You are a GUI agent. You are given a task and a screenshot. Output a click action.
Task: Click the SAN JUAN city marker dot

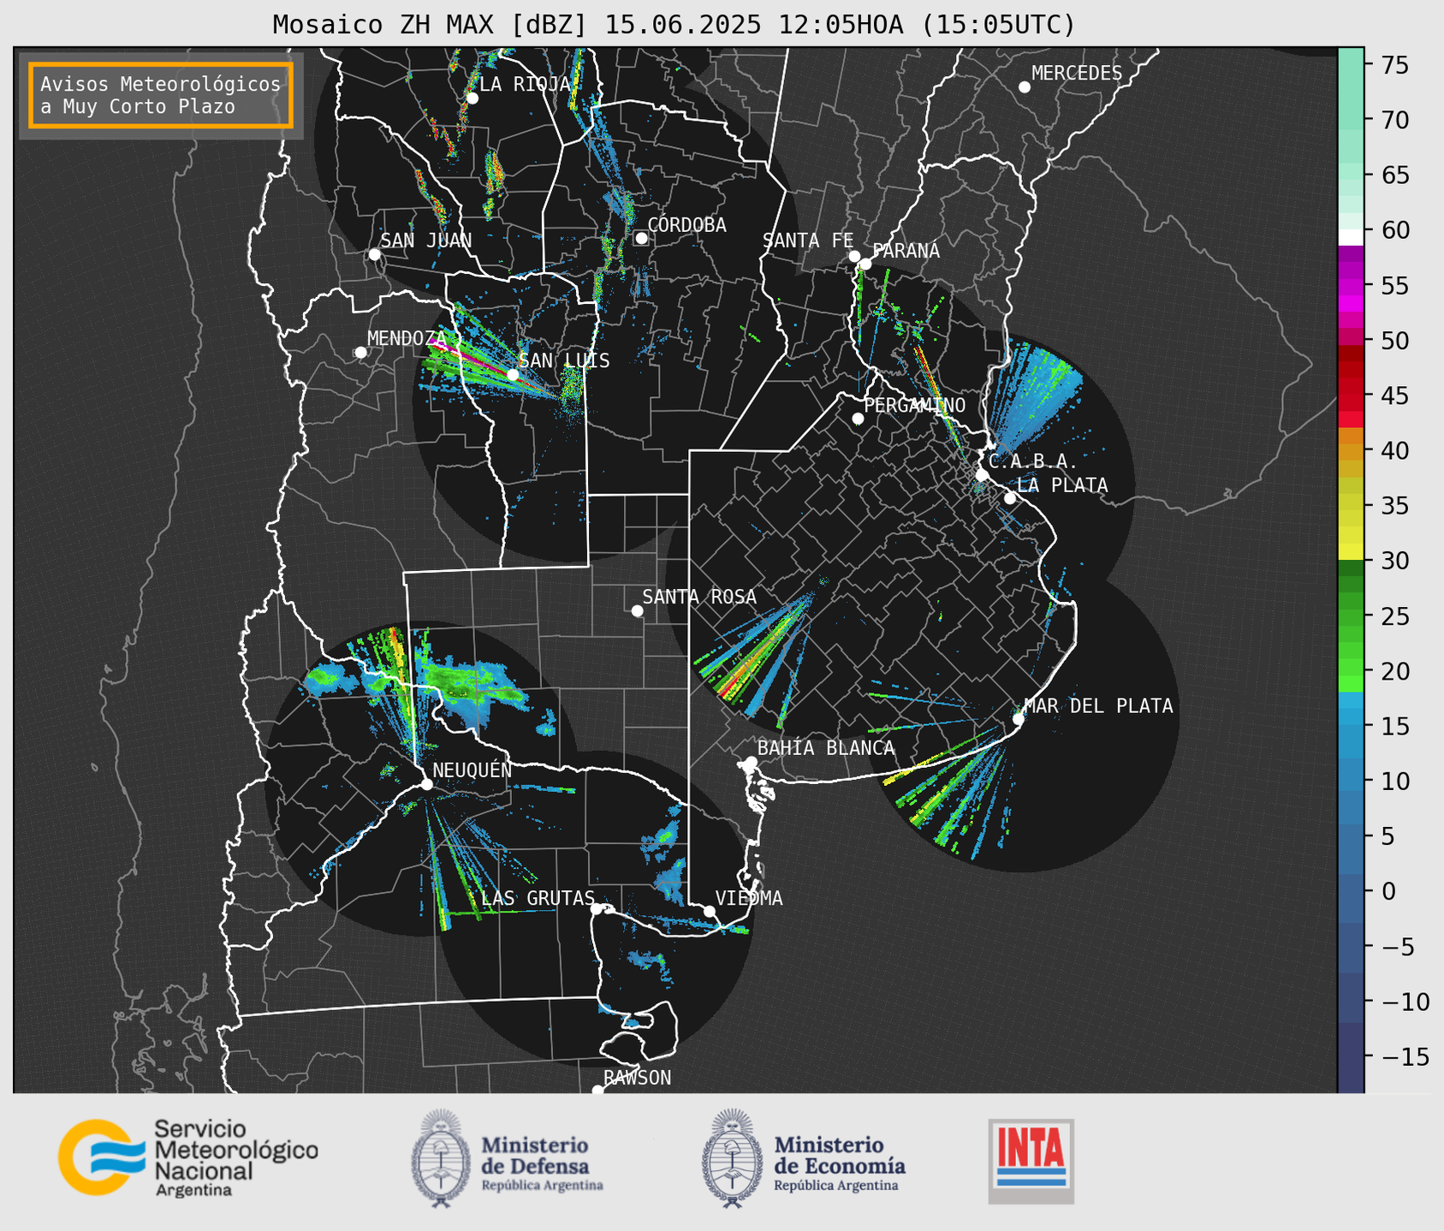pyautogui.click(x=374, y=254)
